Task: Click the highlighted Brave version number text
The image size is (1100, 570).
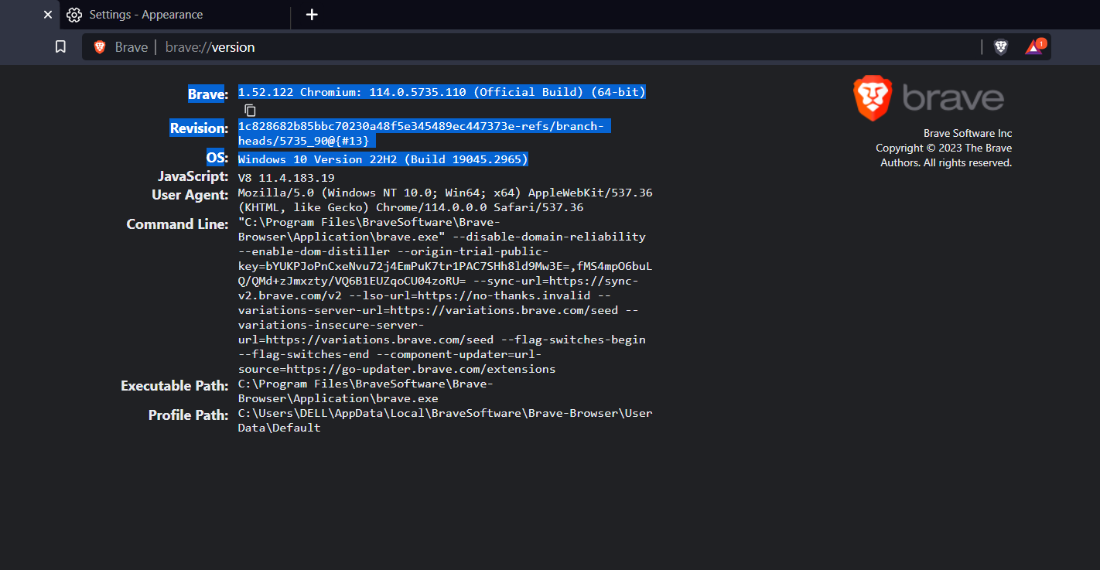Action: click(x=441, y=91)
